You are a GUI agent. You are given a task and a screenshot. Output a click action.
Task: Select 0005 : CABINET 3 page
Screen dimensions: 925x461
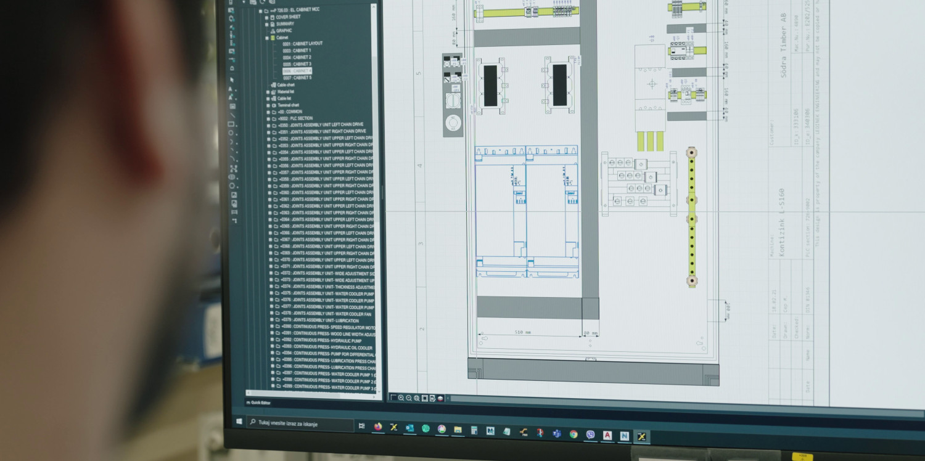[297, 64]
